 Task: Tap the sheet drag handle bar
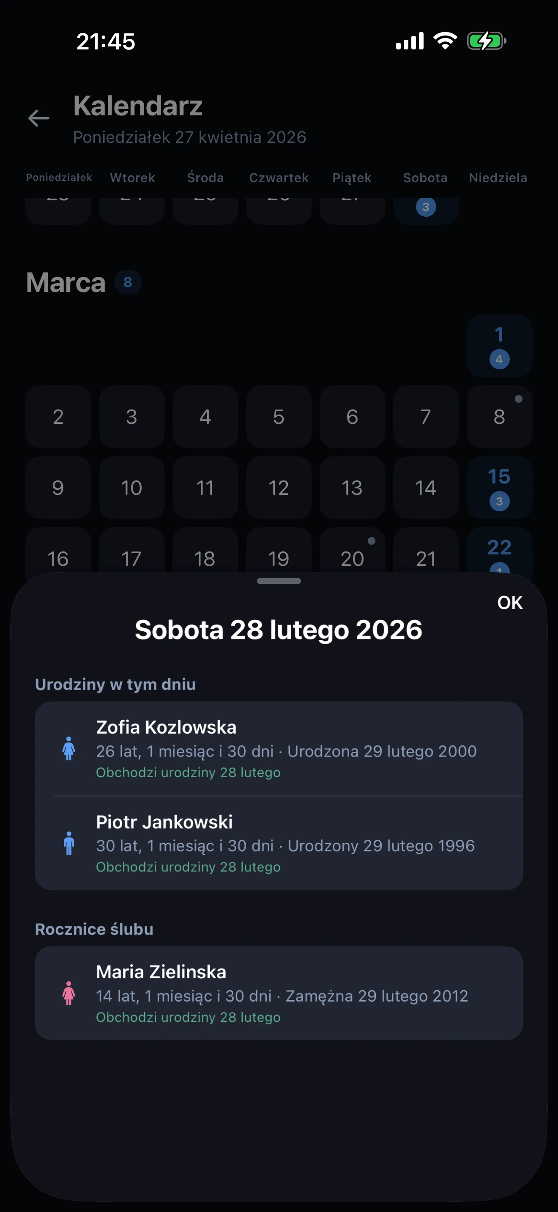coord(279,581)
